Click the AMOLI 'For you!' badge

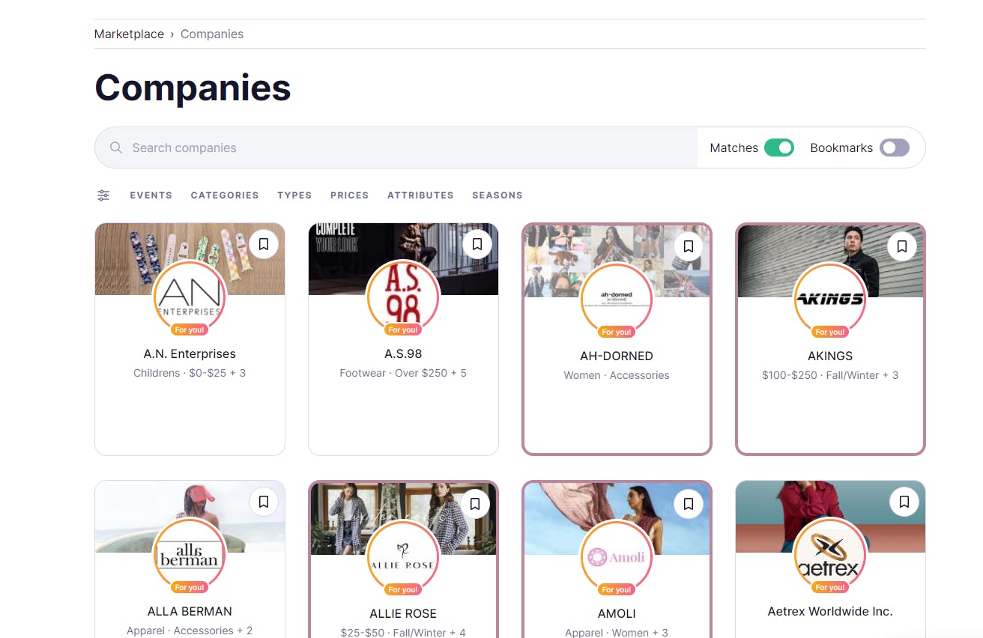[x=617, y=589]
